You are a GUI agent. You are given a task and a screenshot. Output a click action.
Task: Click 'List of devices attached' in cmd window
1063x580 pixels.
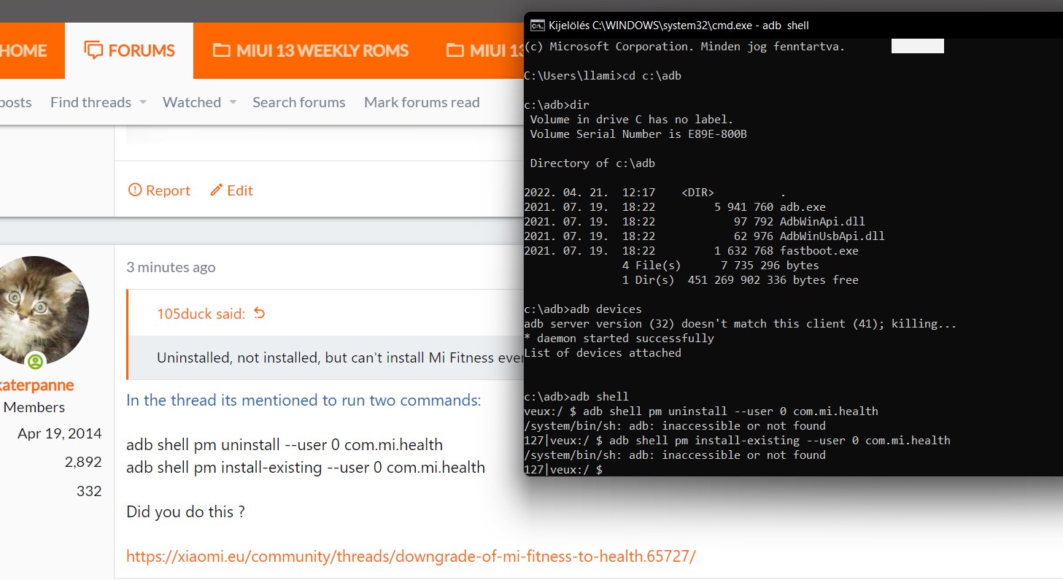coord(603,353)
